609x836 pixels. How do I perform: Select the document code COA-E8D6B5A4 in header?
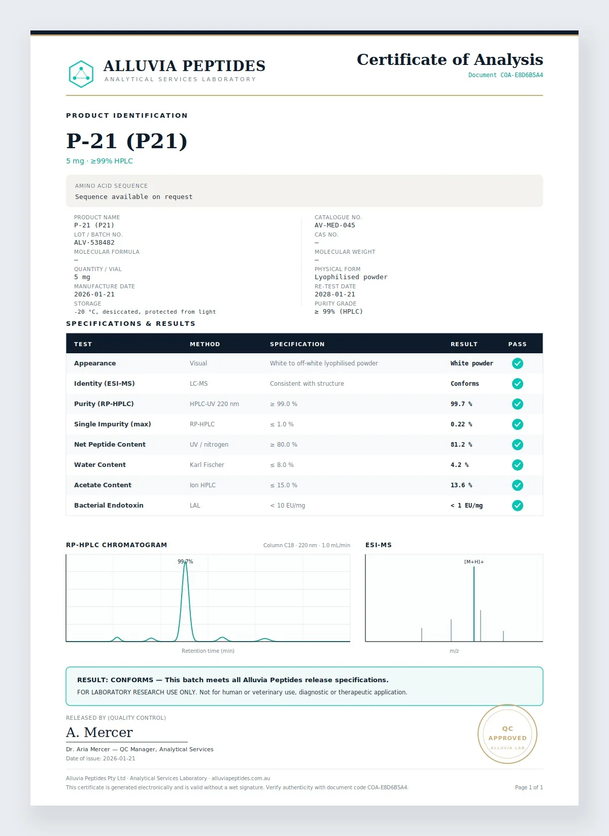(522, 75)
